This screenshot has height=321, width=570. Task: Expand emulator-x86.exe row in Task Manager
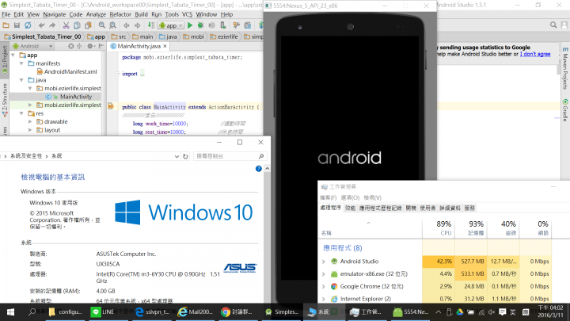coord(324,273)
